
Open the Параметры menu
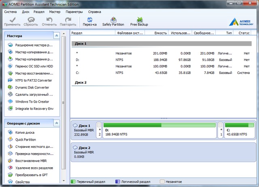click(74, 12)
